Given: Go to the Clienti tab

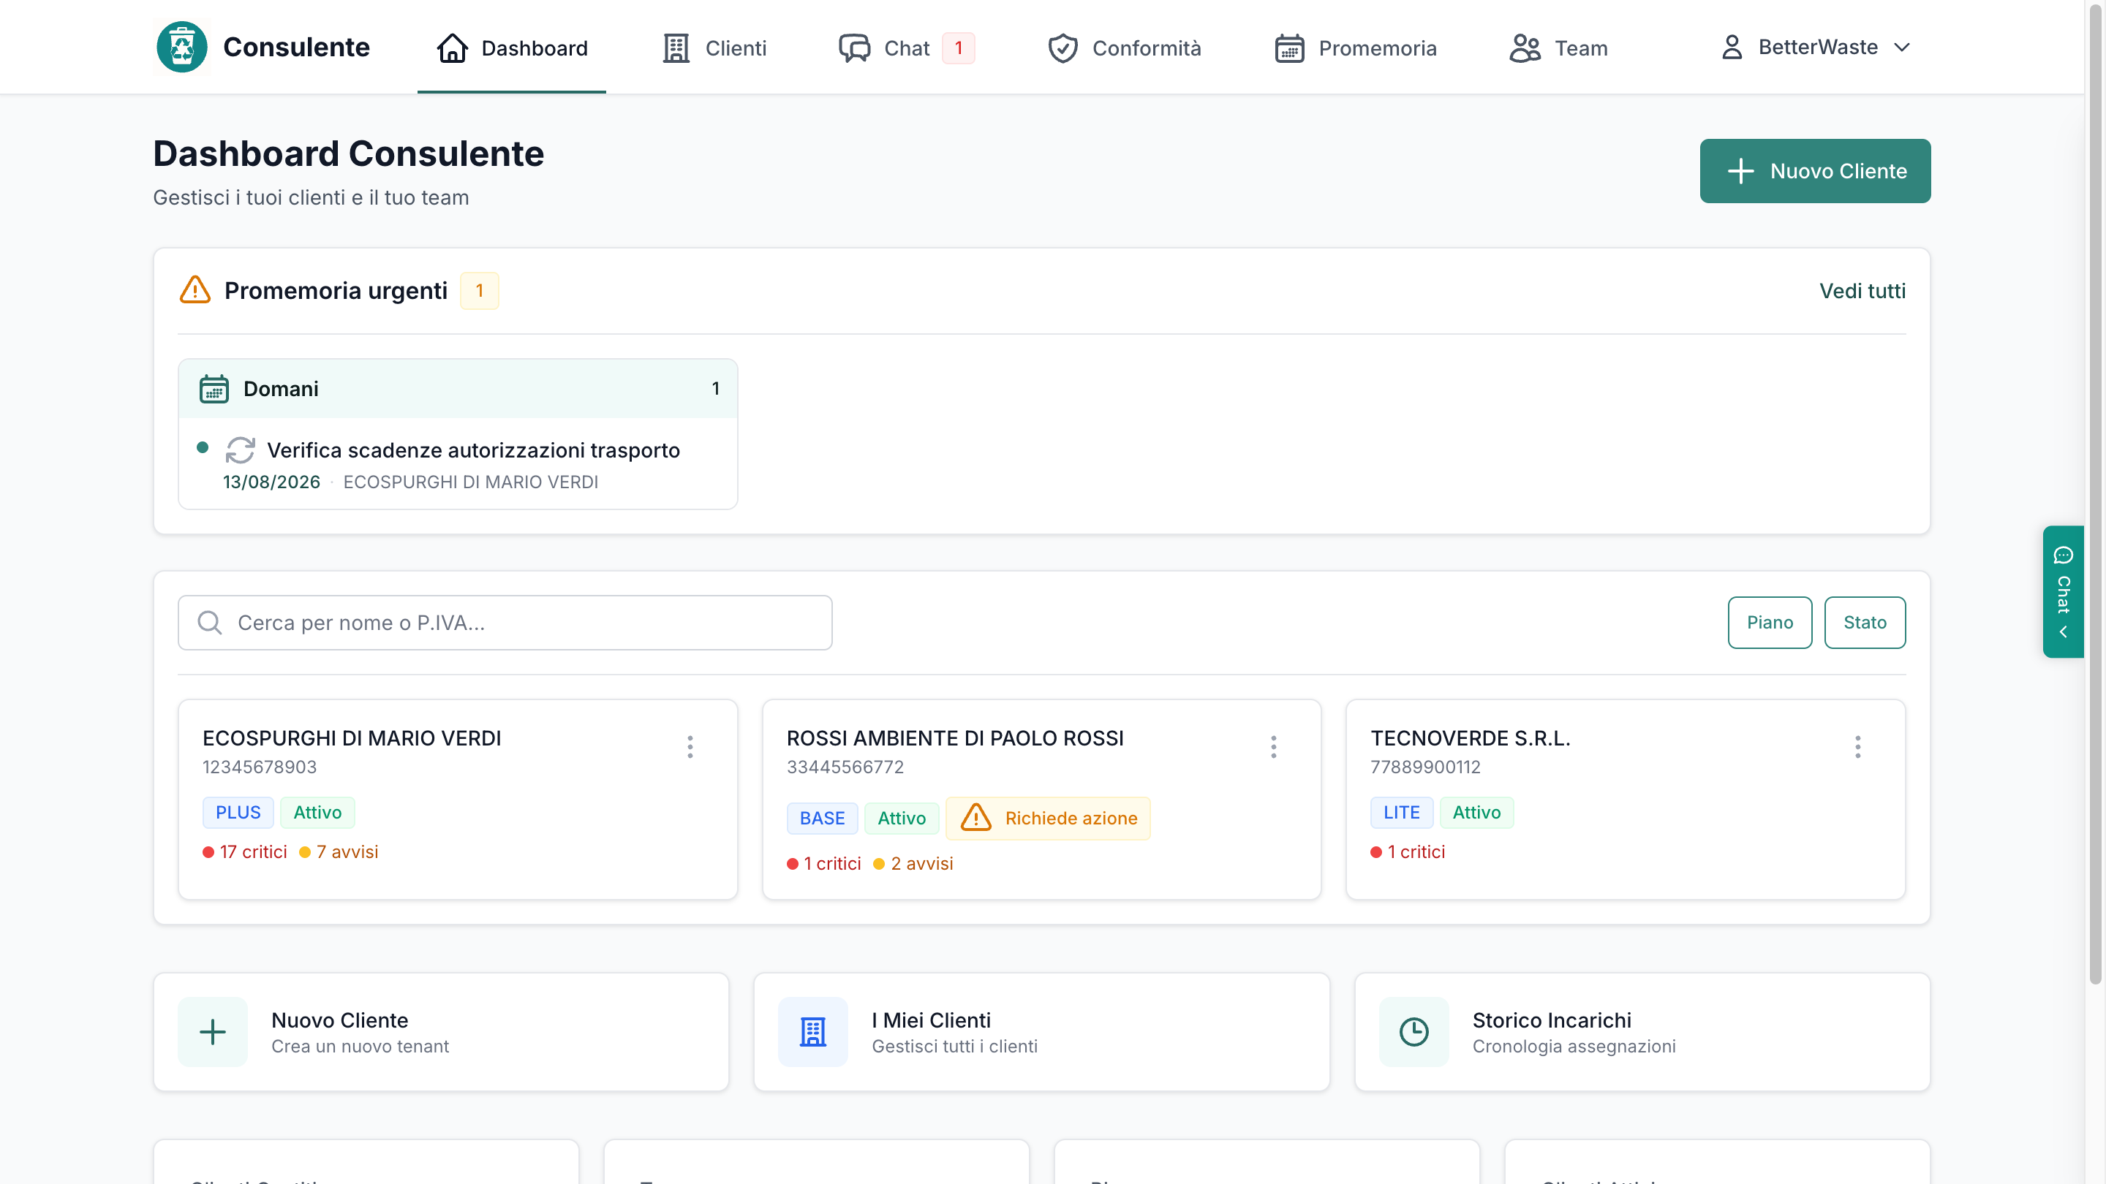Looking at the screenshot, I should point(714,48).
